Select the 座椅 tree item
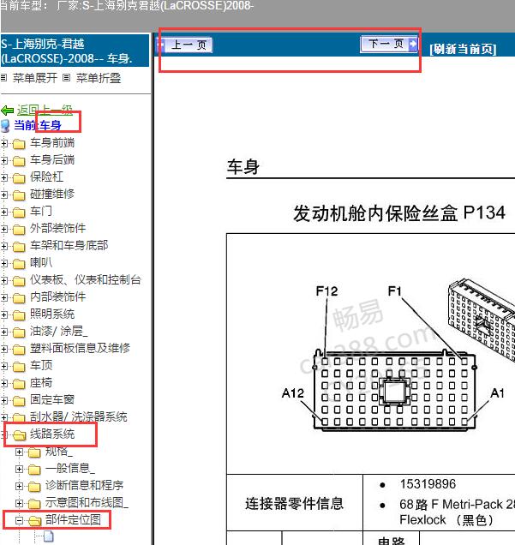 click(x=41, y=382)
